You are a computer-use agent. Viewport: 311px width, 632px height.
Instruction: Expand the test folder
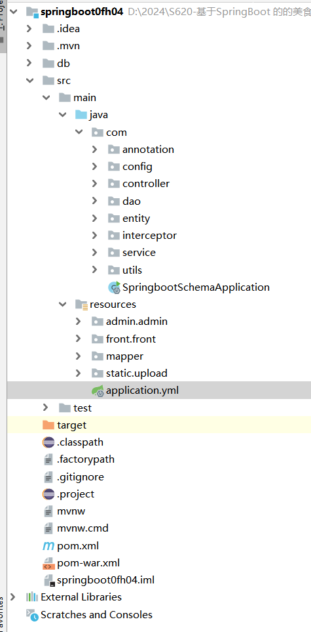coord(45,408)
